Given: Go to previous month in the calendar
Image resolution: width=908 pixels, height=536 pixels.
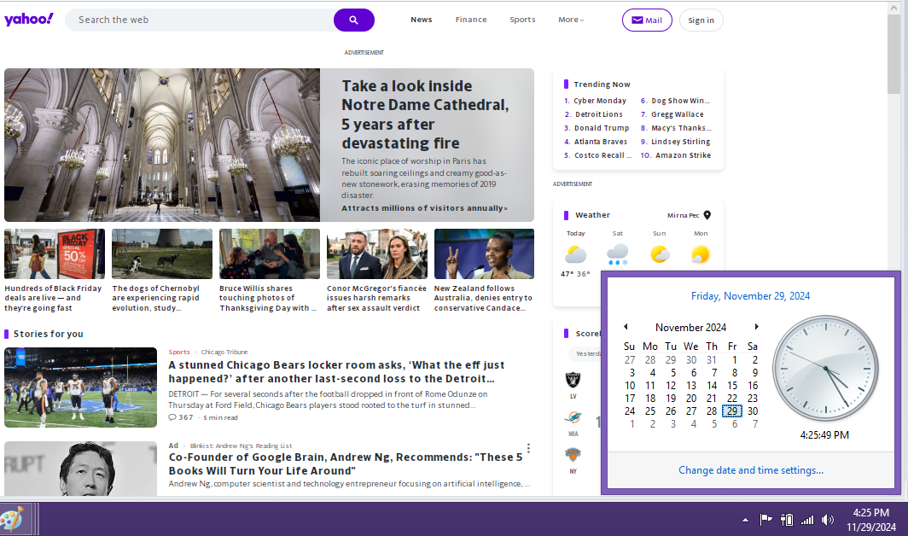Looking at the screenshot, I should [626, 327].
